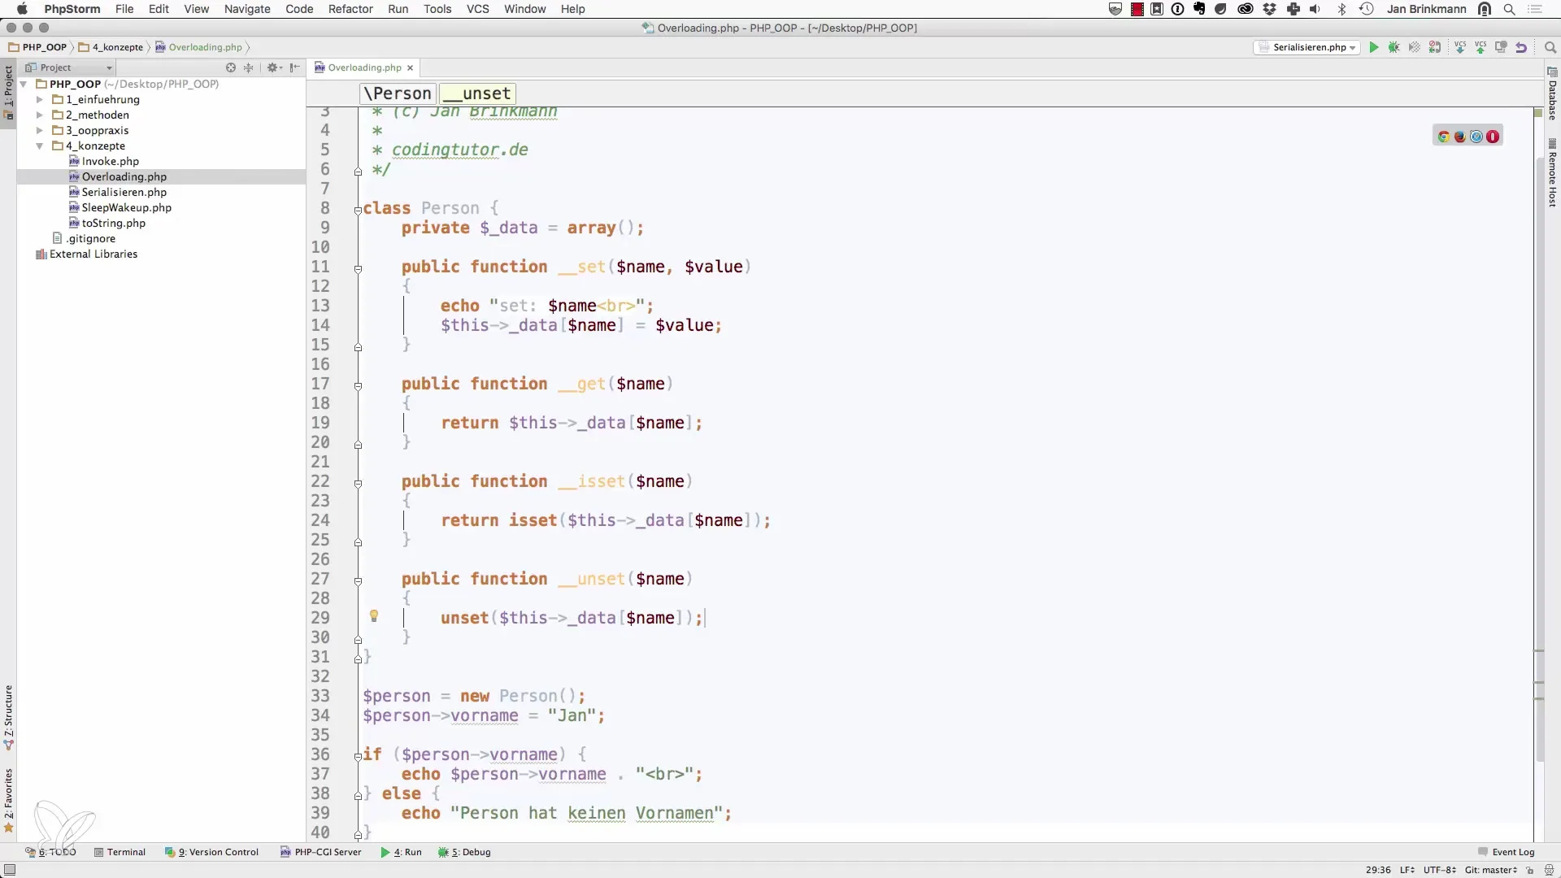Screen dimensions: 1561x878
Task: Open the Navigate menu
Action: pyautogui.click(x=247, y=9)
